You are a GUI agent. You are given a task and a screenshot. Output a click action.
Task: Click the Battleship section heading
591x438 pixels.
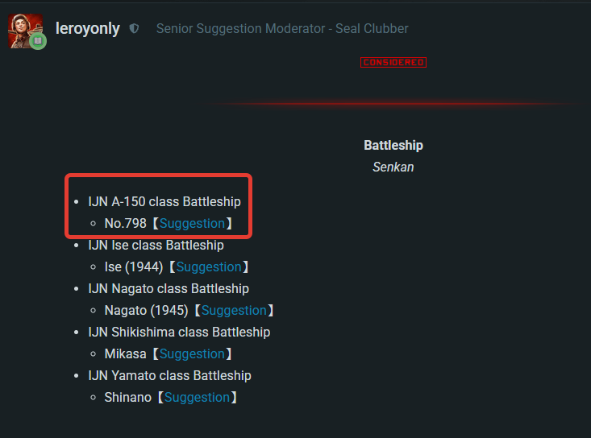point(393,145)
